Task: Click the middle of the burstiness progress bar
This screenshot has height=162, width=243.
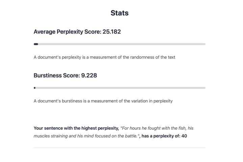Action: pos(119,88)
